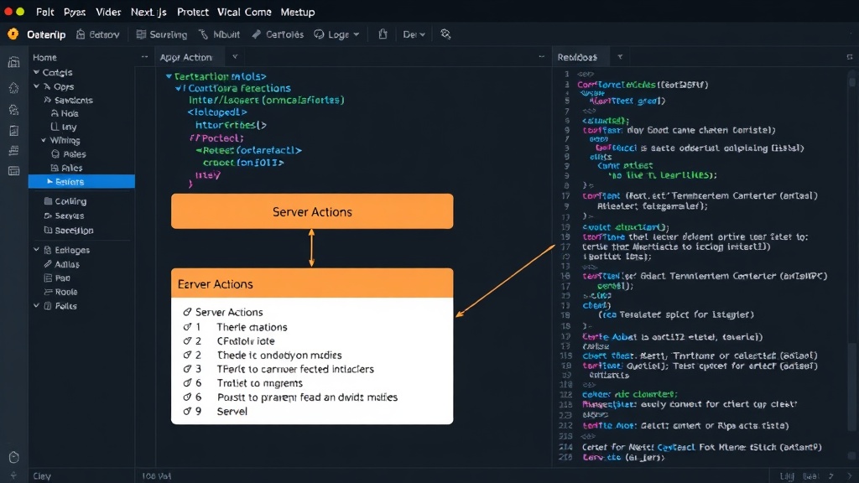Click the editor panel minimize dash
The width and height of the screenshot is (859, 483).
(x=541, y=57)
